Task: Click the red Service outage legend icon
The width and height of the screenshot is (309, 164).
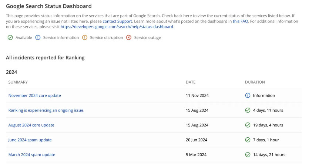Action: coord(129,37)
